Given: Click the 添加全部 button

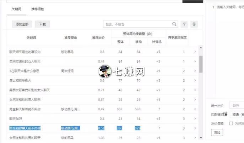Looking at the screenshot, I should click(x=22, y=24).
